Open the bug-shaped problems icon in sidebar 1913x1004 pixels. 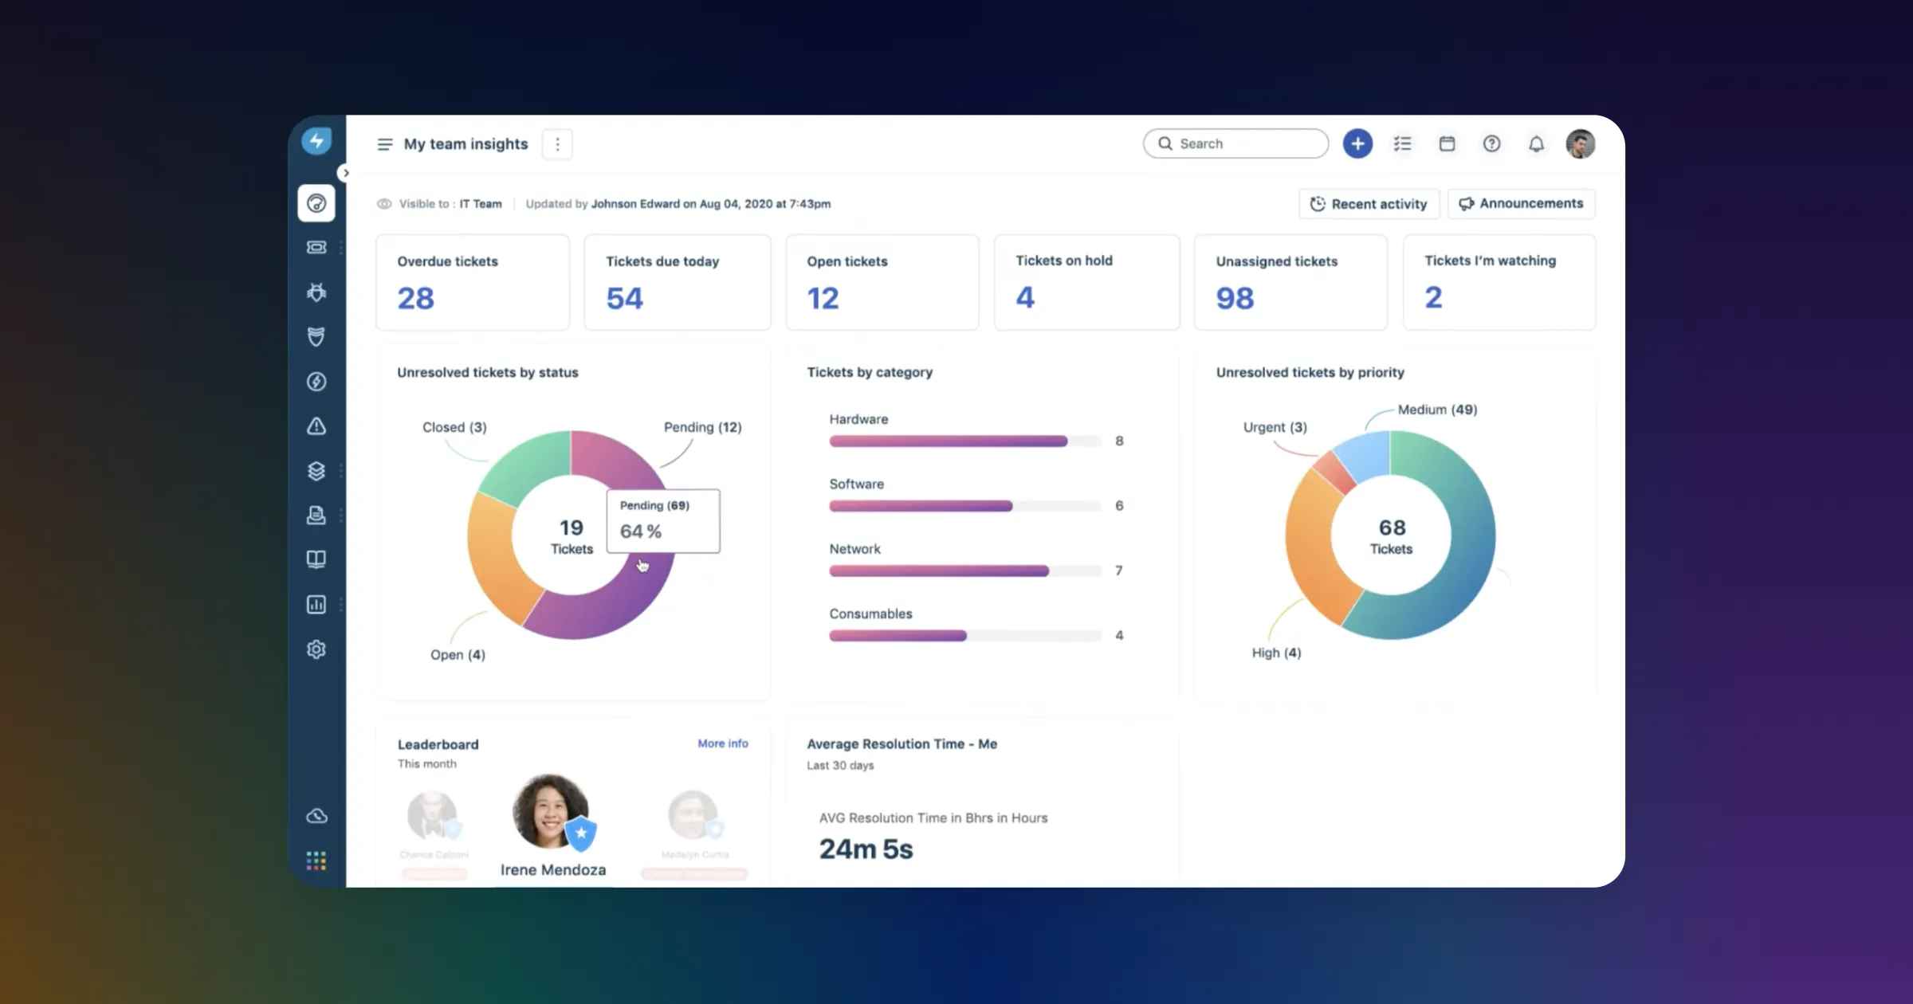pyautogui.click(x=316, y=292)
